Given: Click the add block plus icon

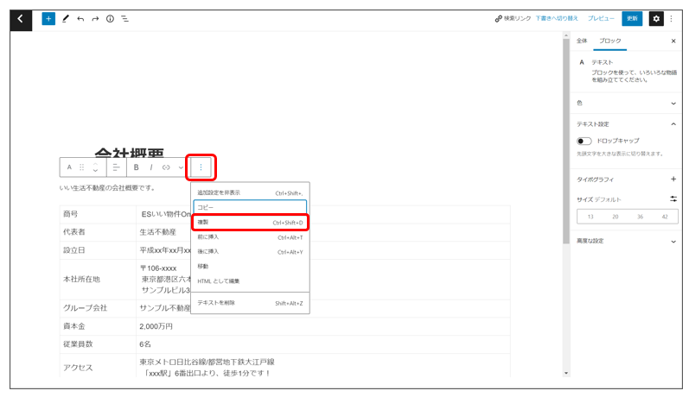Looking at the screenshot, I should tap(48, 18).
